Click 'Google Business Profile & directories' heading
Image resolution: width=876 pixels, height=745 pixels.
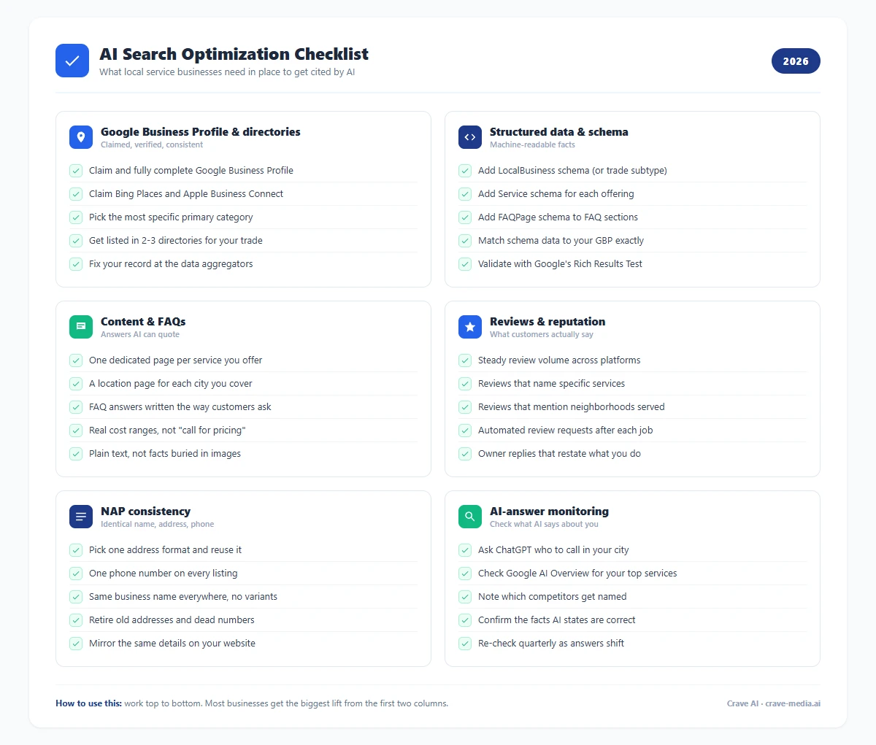tap(201, 132)
